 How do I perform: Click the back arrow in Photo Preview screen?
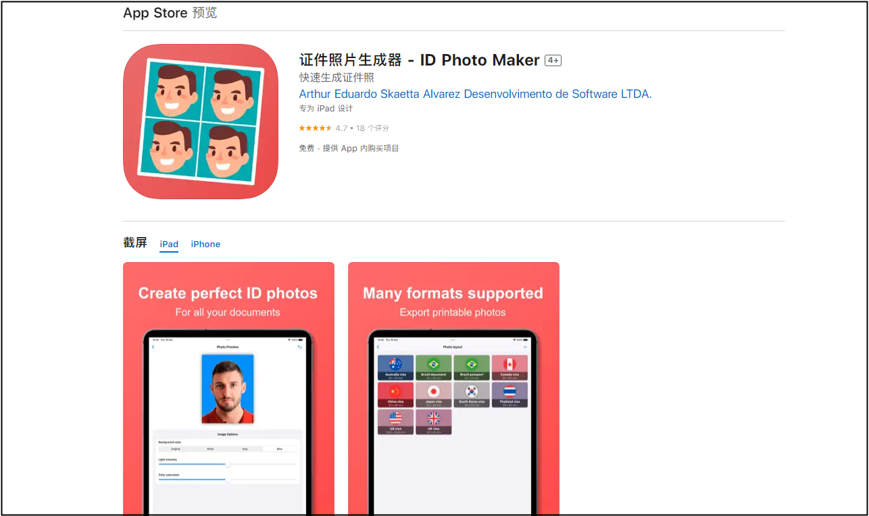pyautogui.click(x=153, y=347)
